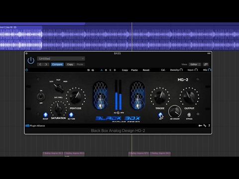This screenshot has width=239, height=179.
Task: Click the Mix mini knob
Action: [x=210, y=70]
